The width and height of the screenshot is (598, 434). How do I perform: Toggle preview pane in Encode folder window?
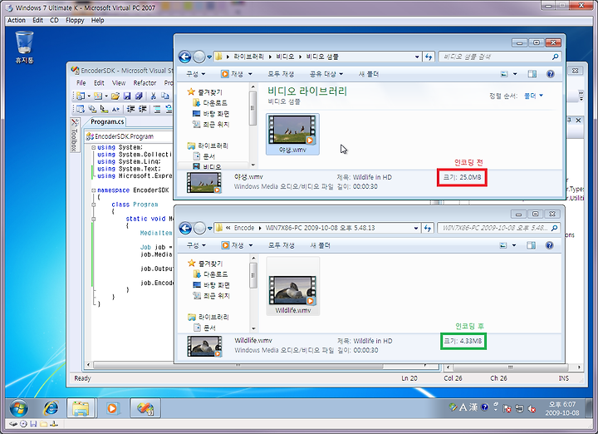531,245
